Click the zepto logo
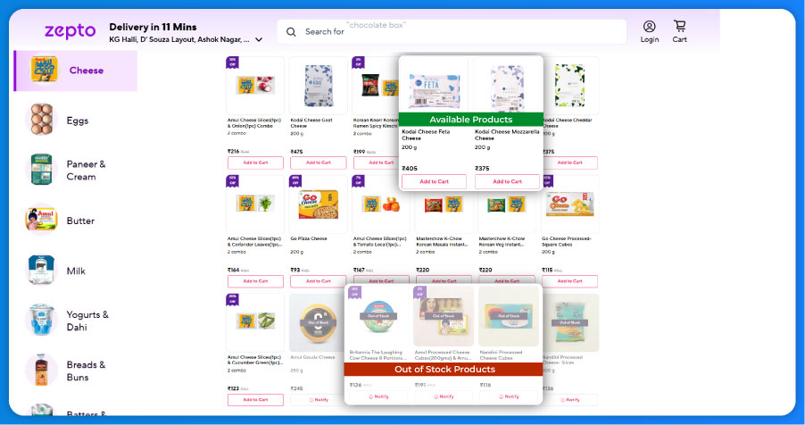The image size is (805, 425). pos(70,31)
